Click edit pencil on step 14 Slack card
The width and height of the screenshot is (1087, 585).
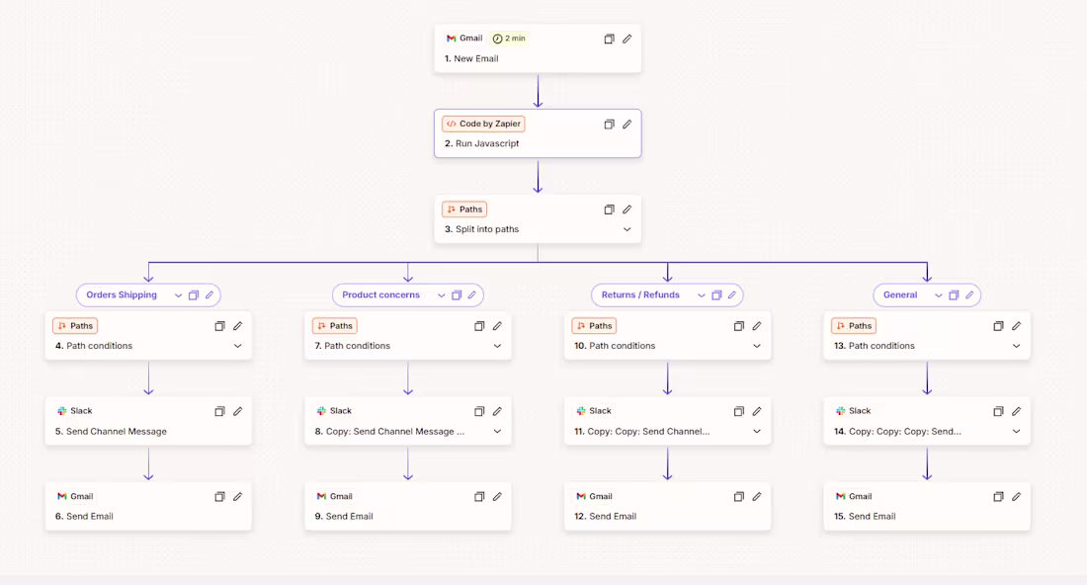coord(1016,412)
